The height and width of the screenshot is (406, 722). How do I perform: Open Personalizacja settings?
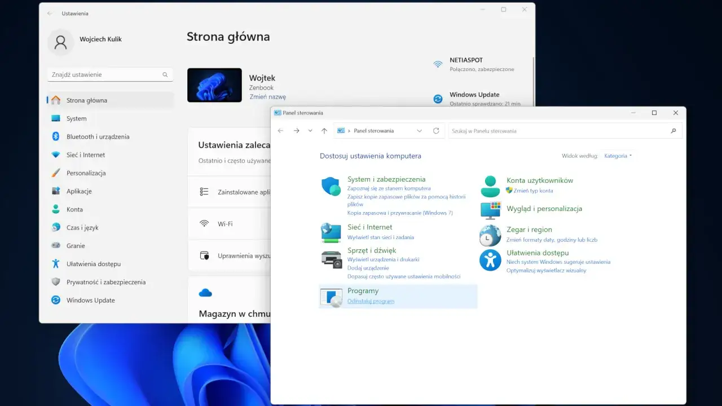pos(111,173)
